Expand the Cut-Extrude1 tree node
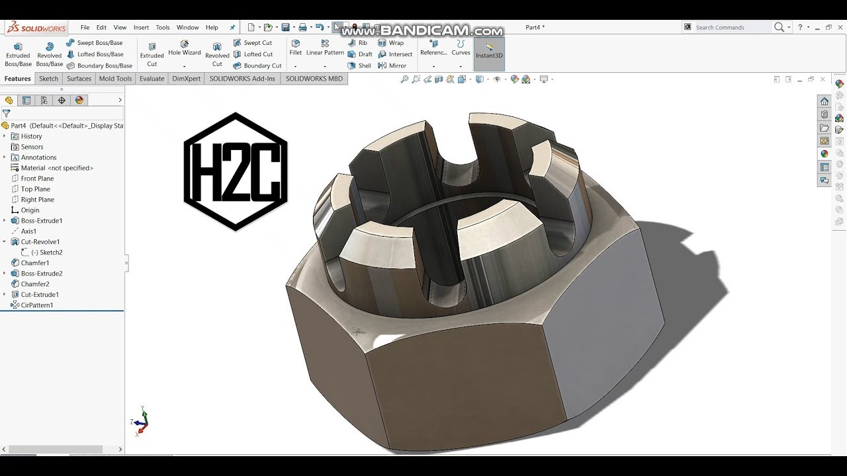 pos(5,295)
